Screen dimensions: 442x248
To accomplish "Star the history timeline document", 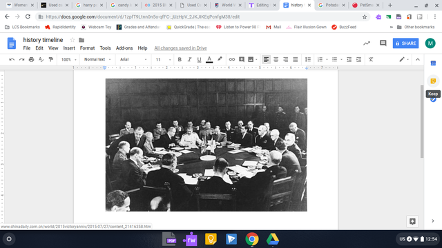I will click(x=72, y=40).
